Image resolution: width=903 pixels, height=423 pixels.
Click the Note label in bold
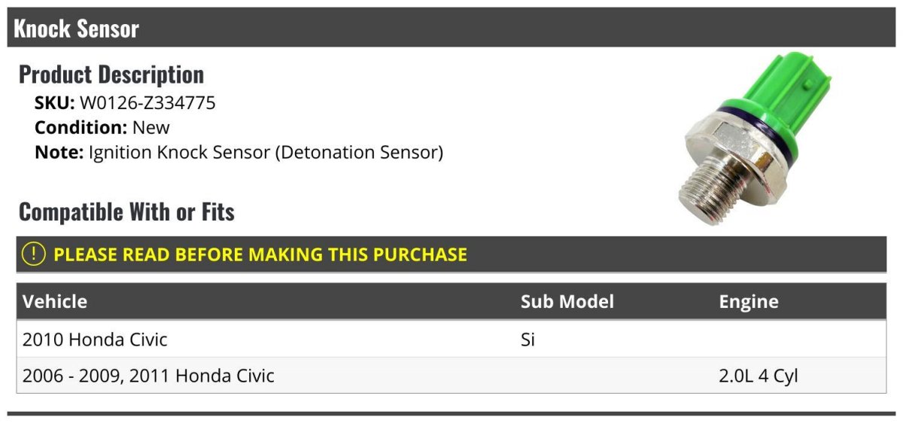59,152
